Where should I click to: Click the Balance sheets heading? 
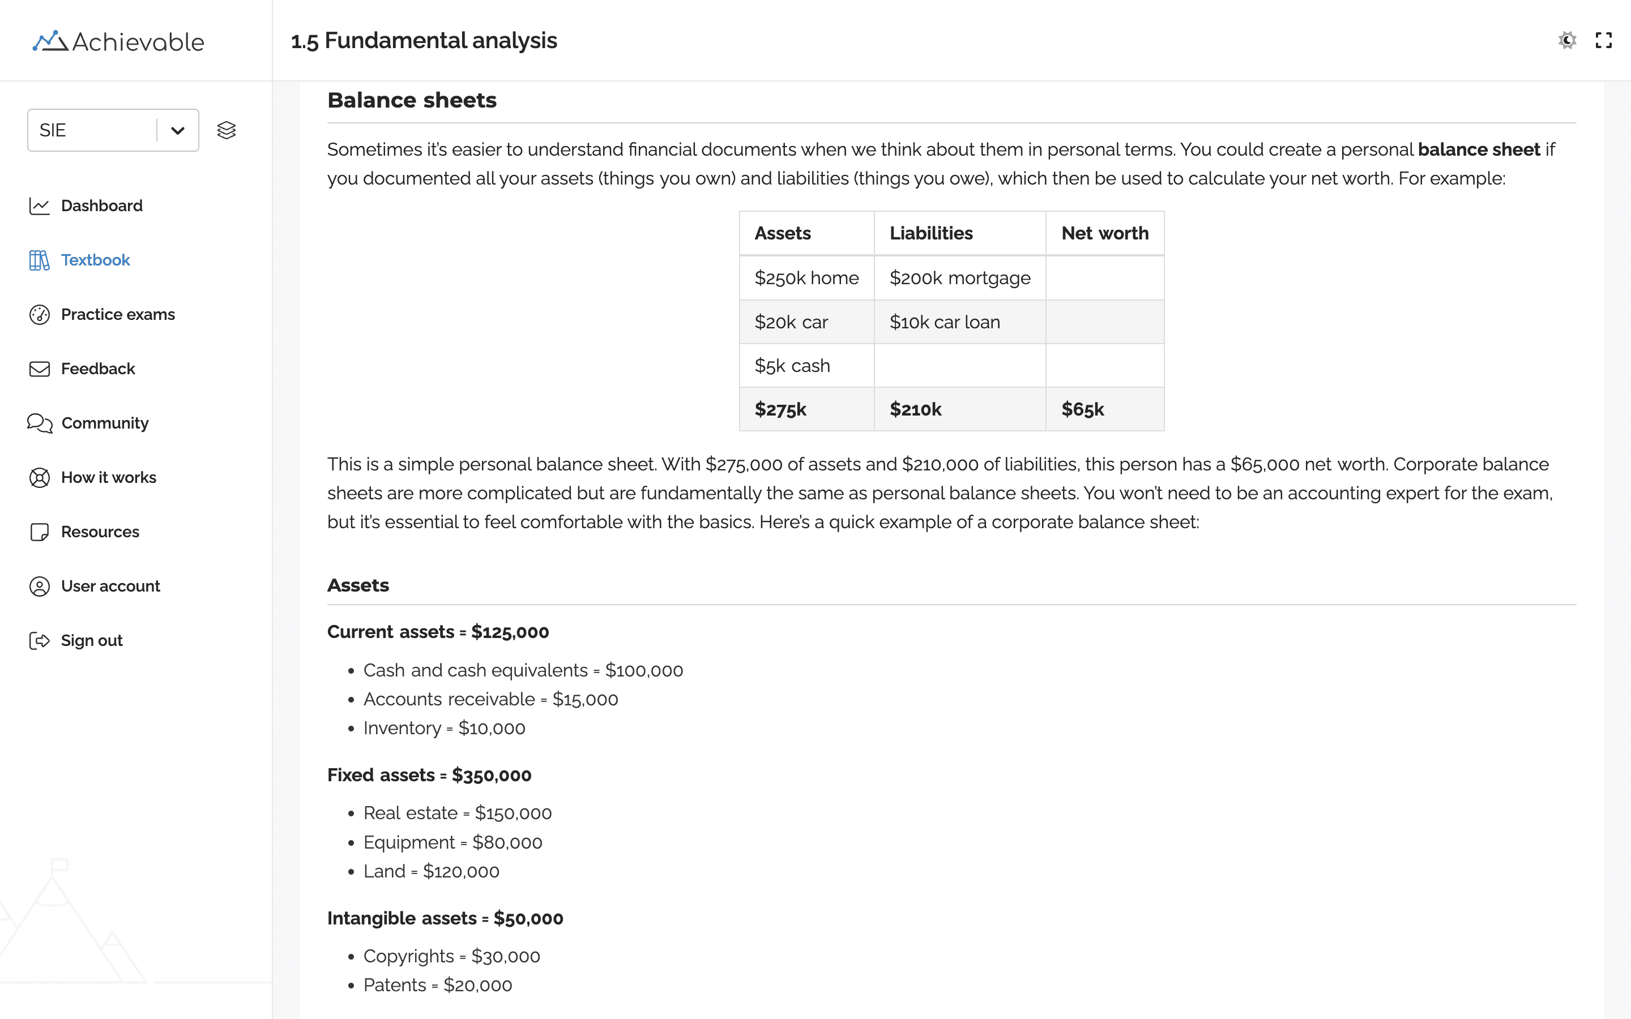pyautogui.click(x=412, y=100)
